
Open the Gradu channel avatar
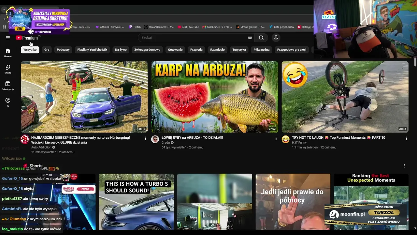click(x=155, y=139)
